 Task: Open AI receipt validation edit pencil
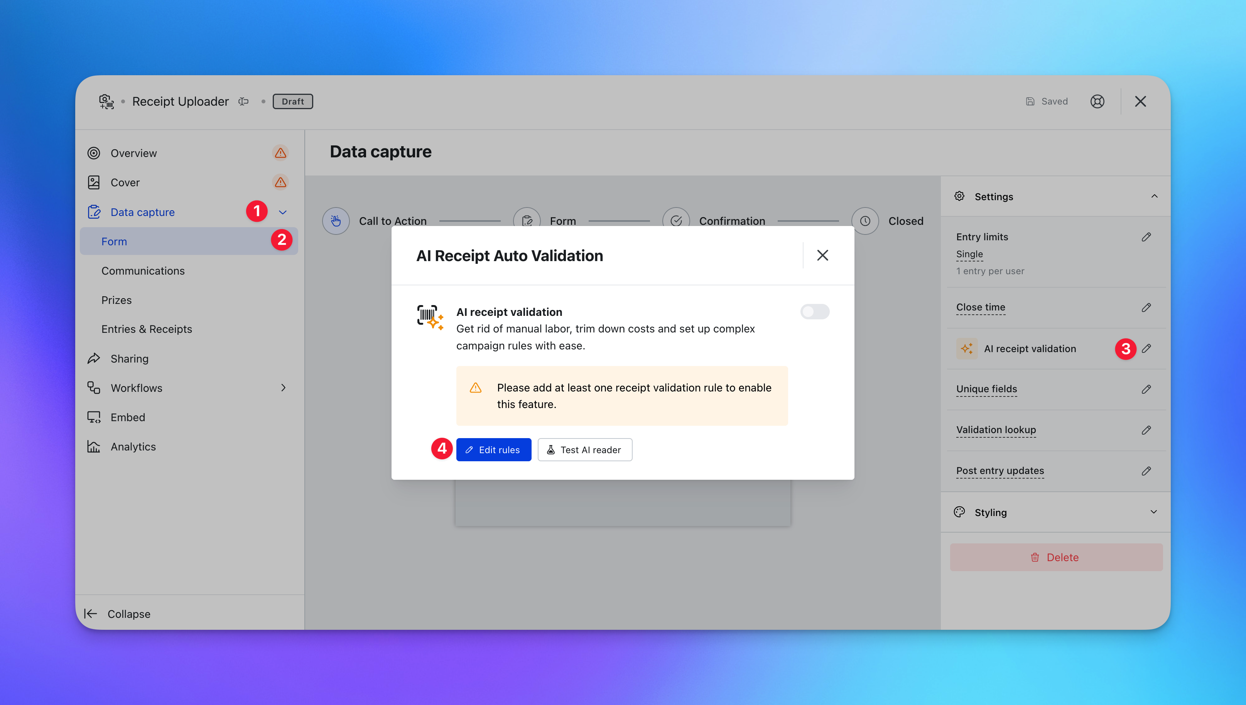pos(1146,349)
